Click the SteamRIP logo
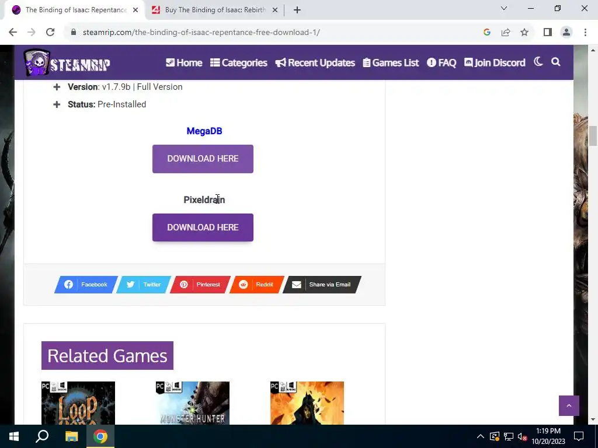The width and height of the screenshot is (598, 448). [67, 63]
